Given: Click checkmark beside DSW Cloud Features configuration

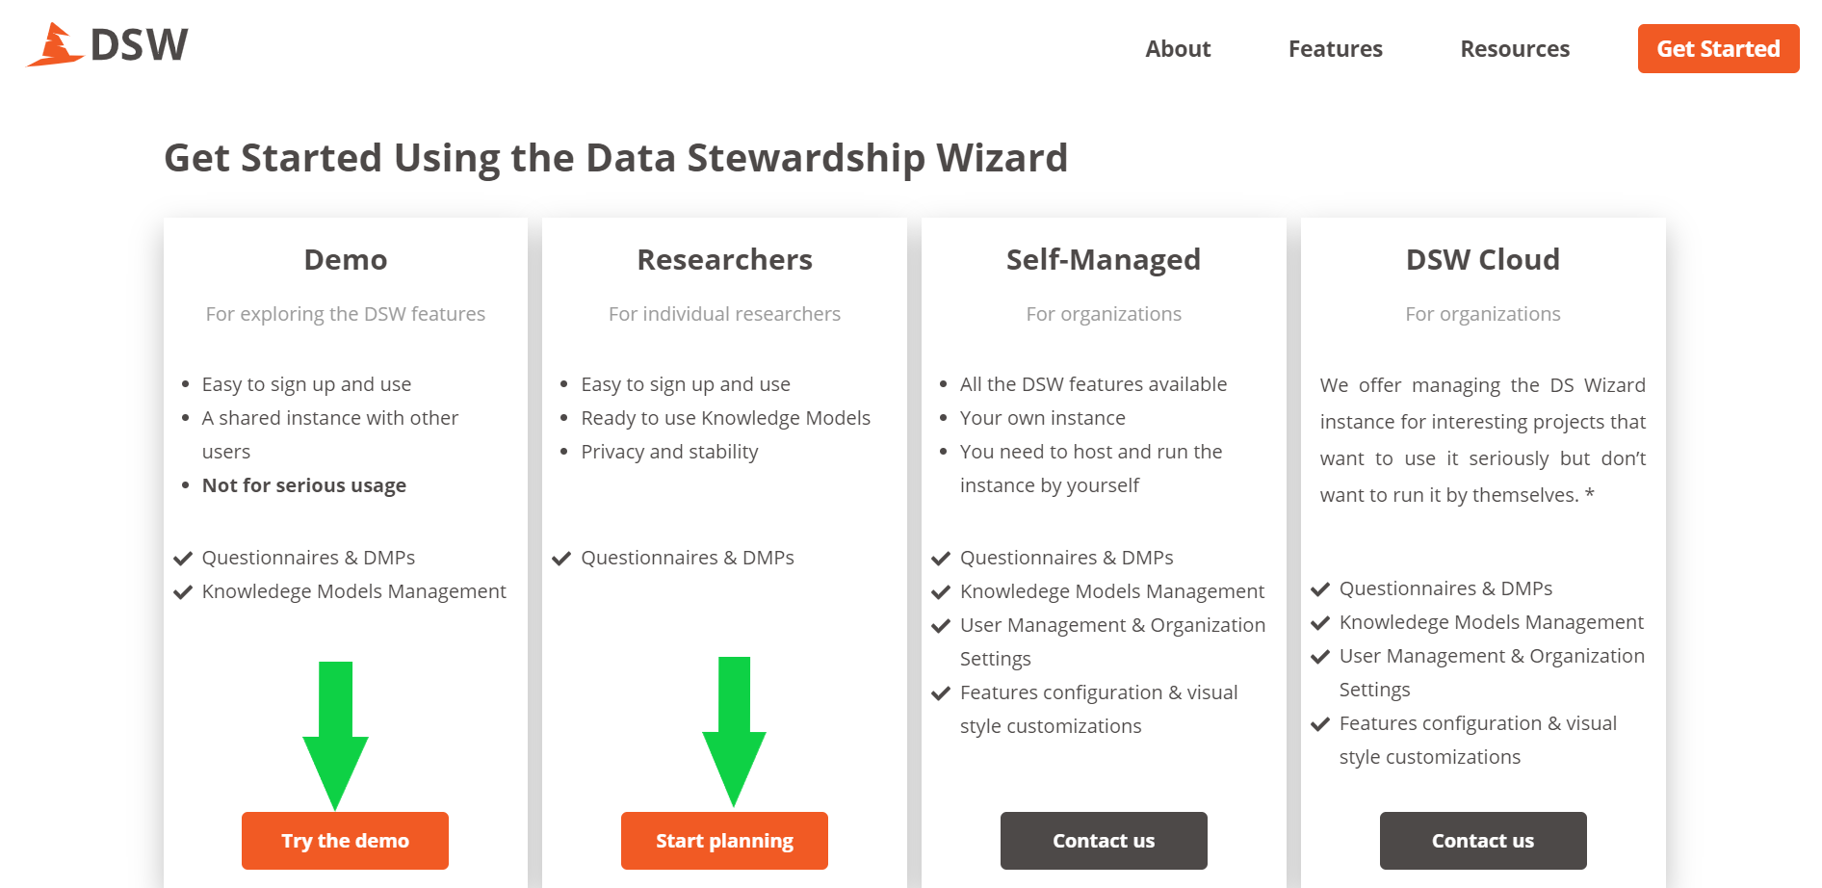Looking at the screenshot, I should tap(1320, 724).
